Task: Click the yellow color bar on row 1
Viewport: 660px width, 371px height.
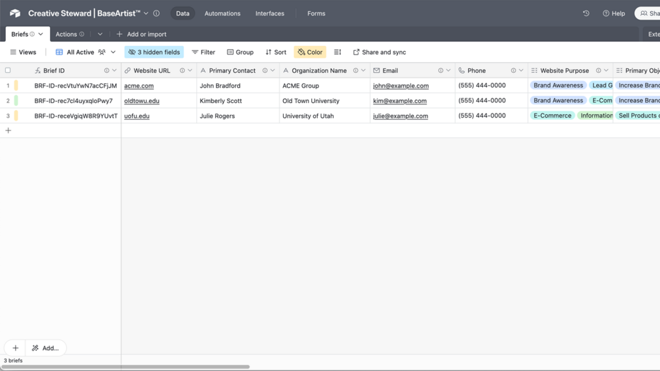Action: click(x=16, y=85)
